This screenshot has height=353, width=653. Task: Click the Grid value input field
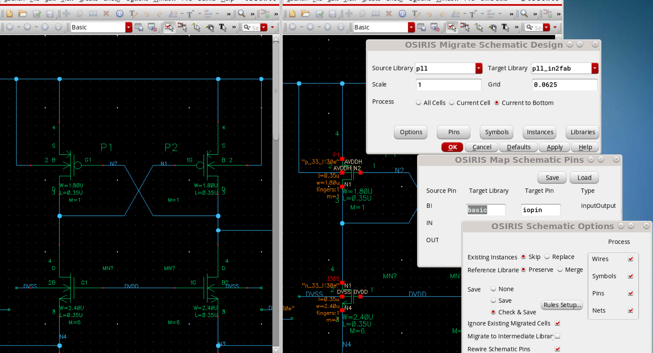click(564, 85)
